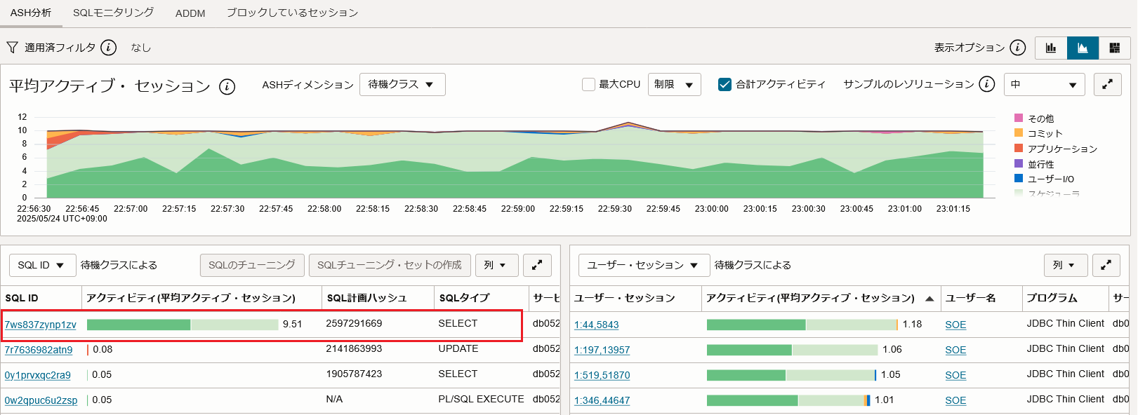This screenshot has height=415, width=1138.
Task: Click plan hash 2597291669 cell
Action: [354, 323]
